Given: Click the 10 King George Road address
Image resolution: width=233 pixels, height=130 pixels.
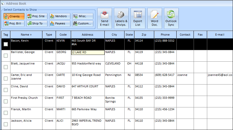Looking at the screenshot, I should tap(86, 75).
